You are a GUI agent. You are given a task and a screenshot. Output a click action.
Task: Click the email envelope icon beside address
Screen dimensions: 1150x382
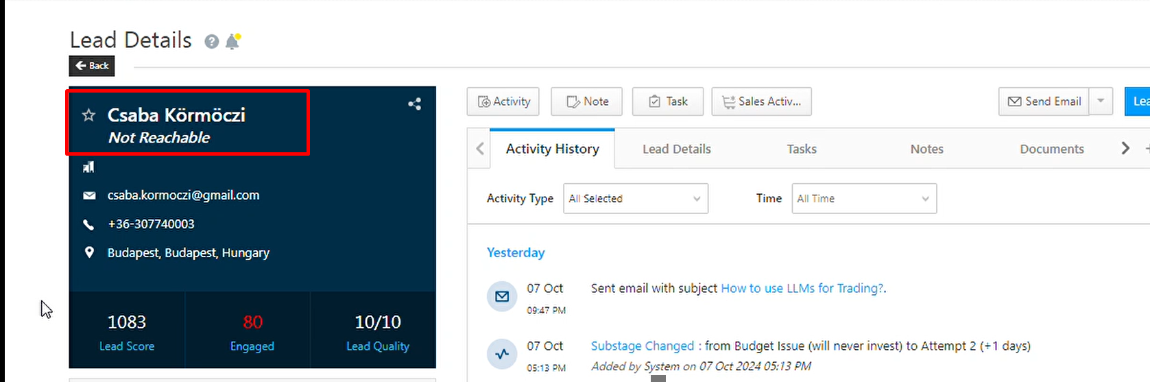tap(89, 195)
